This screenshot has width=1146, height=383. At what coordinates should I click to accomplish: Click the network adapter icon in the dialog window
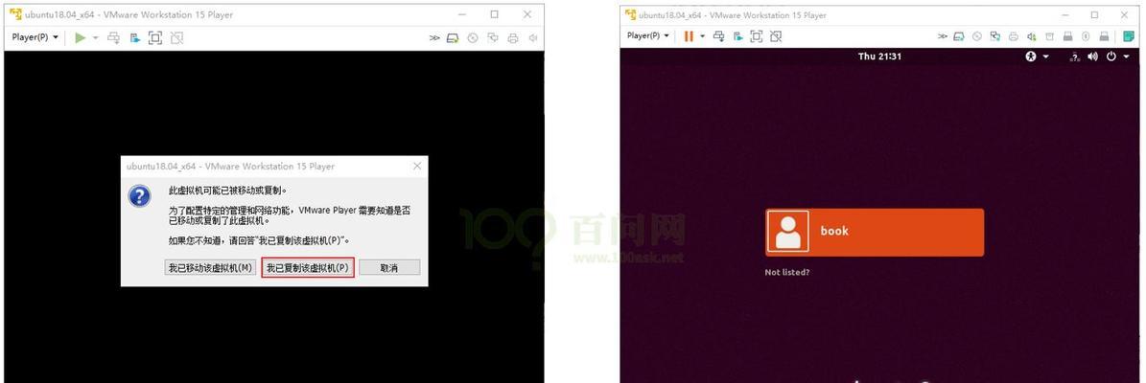(x=493, y=38)
